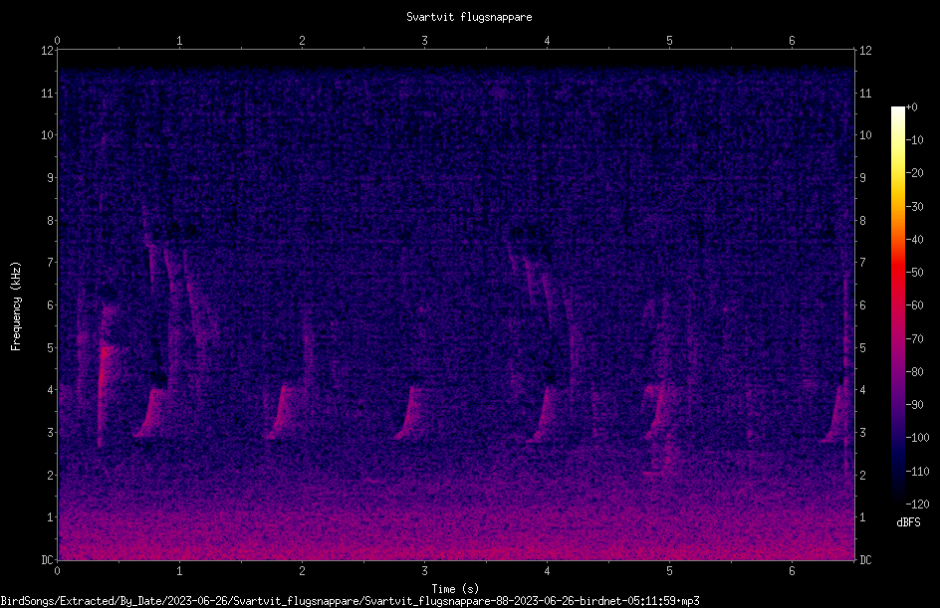The height and width of the screenshot is (608, 940).
Task: Click '3' on the left frequency axis
Action: [x=50, y=433]
